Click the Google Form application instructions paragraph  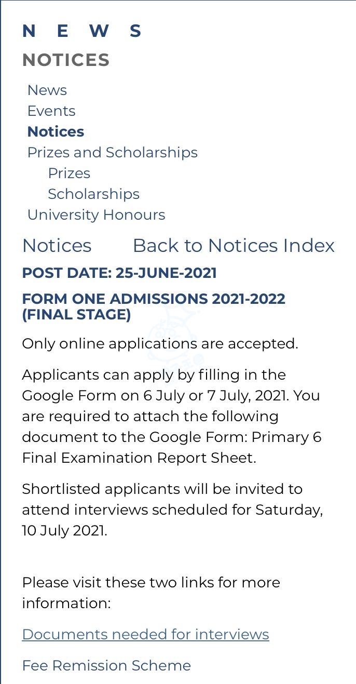[x=171, y=417]
